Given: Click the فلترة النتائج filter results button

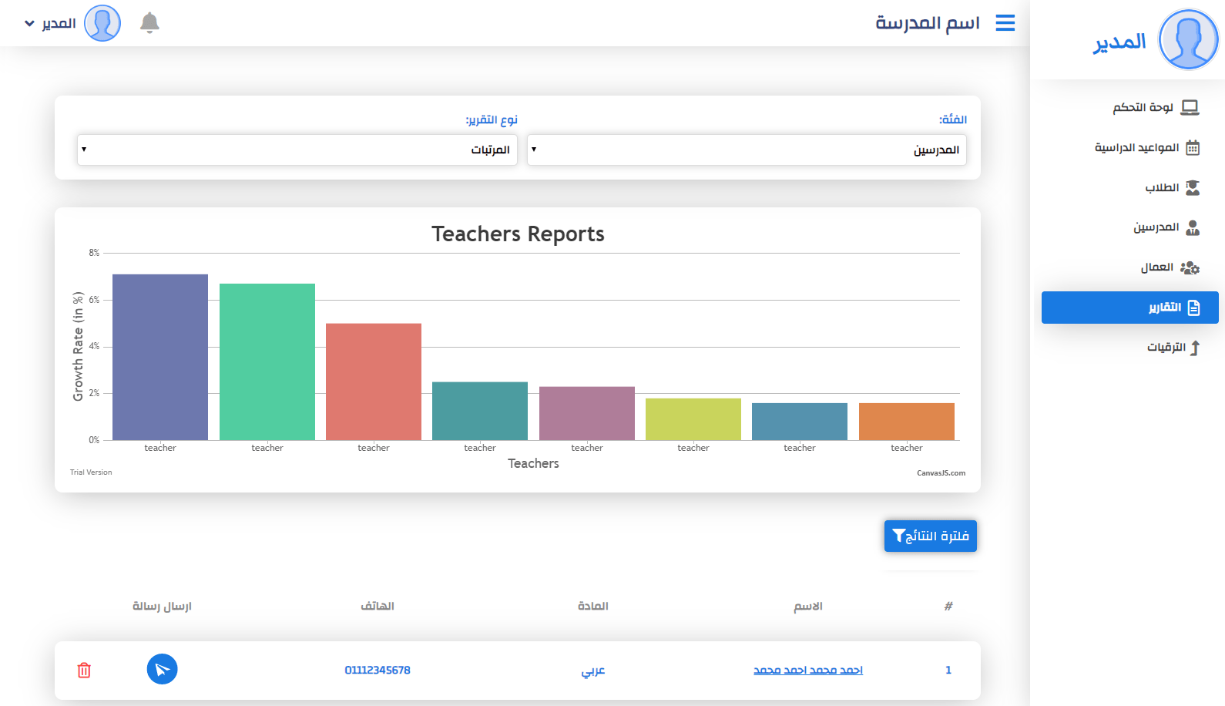Looking at the screenshot, I should 930,536.
